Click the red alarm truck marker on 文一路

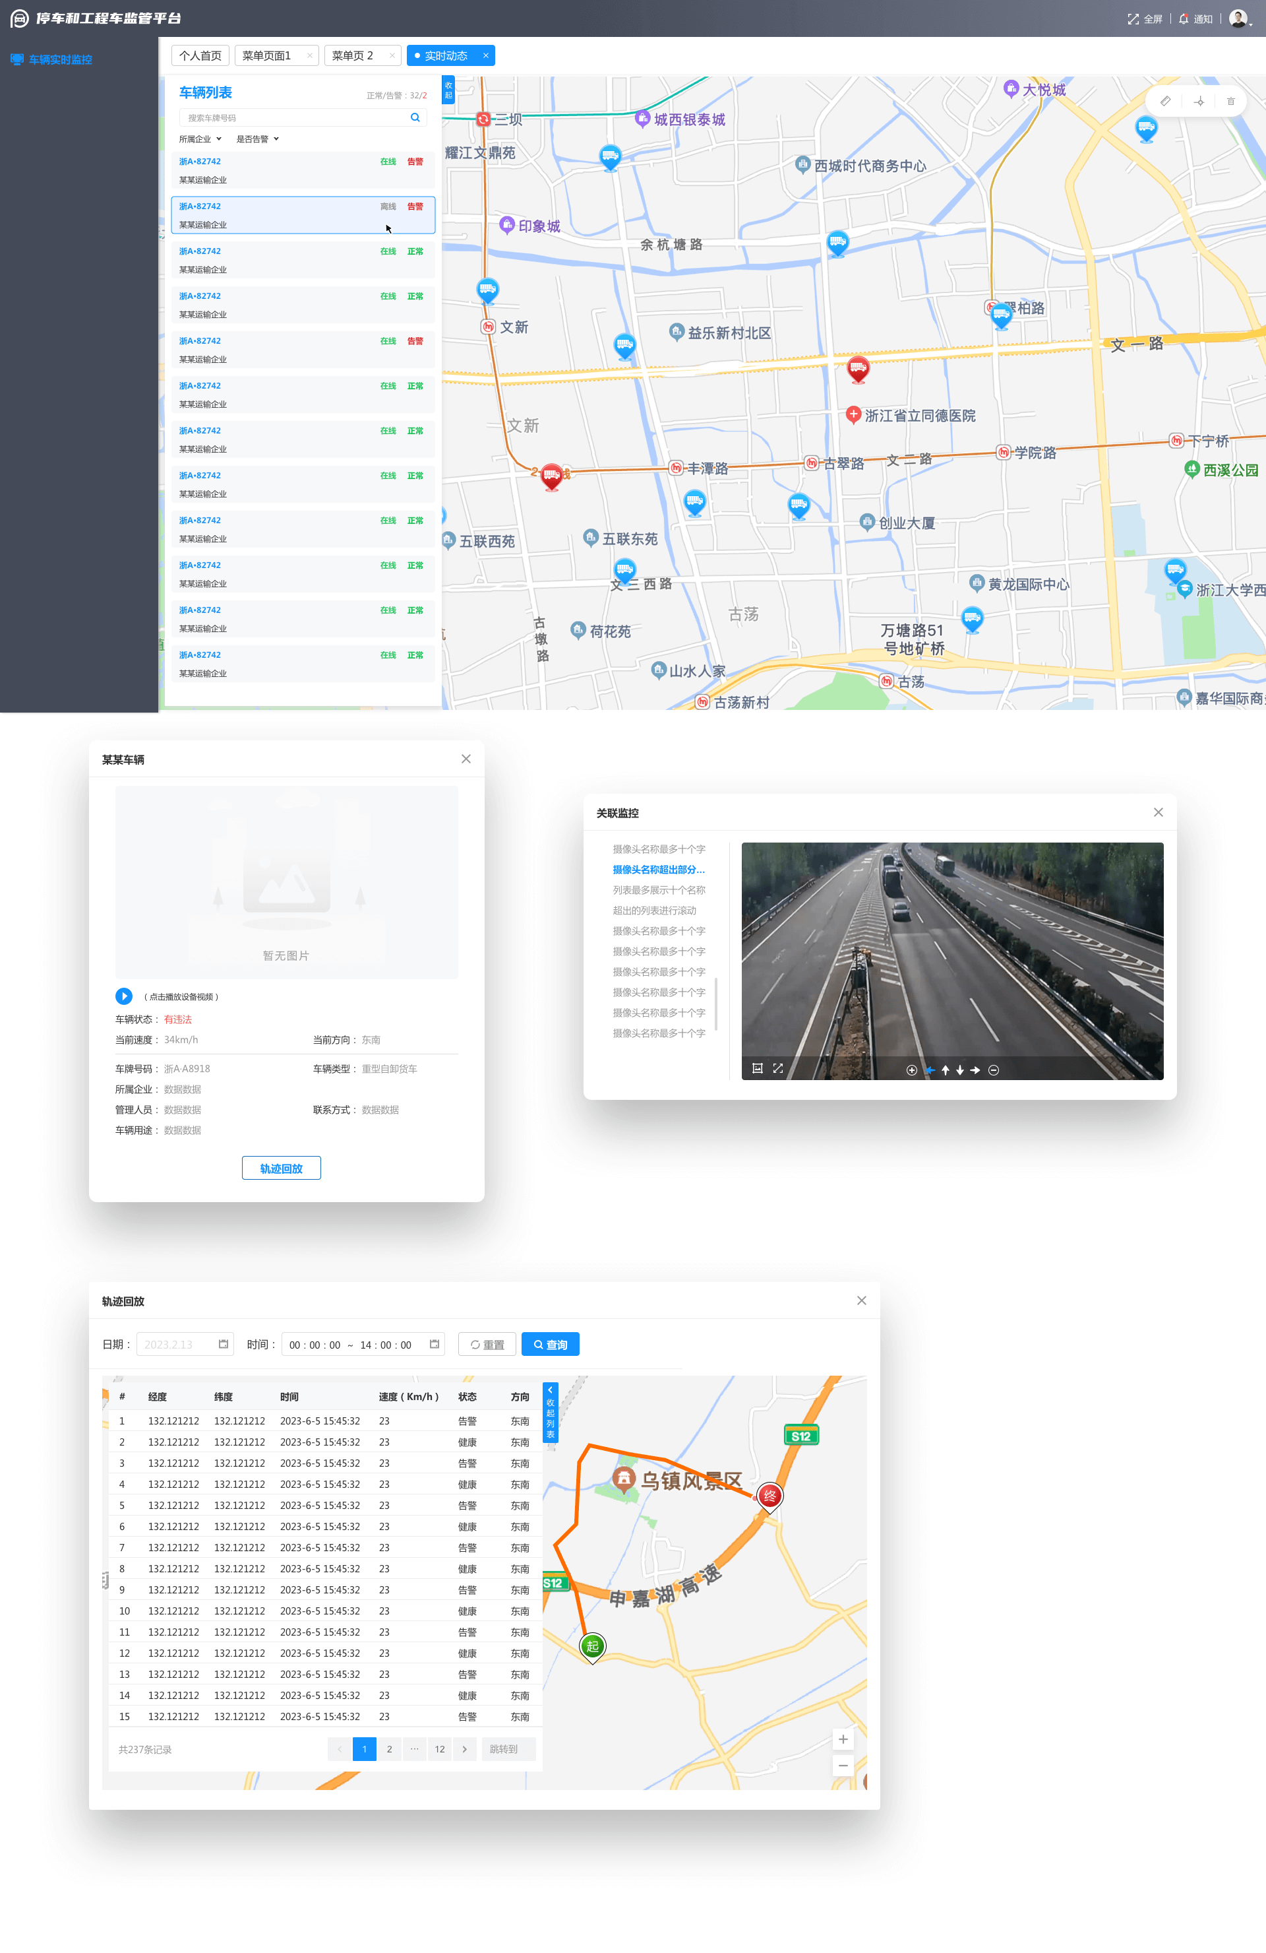(858, 368)
